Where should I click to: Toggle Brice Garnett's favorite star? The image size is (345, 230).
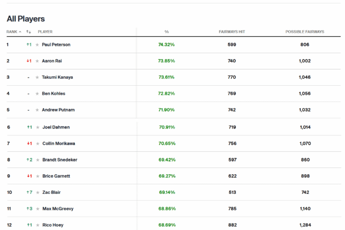click(38, 176)
